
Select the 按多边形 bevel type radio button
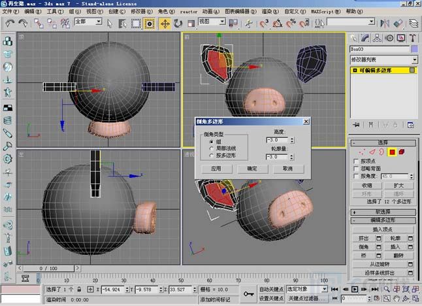(211, 156)
